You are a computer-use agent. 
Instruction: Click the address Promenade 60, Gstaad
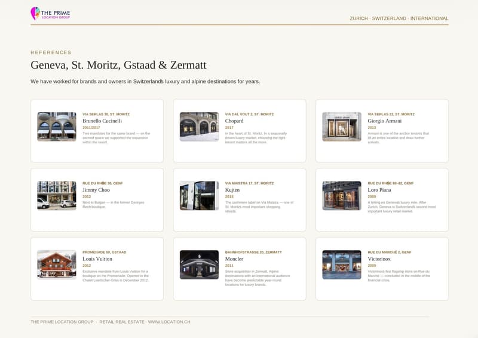click(104, 253)
